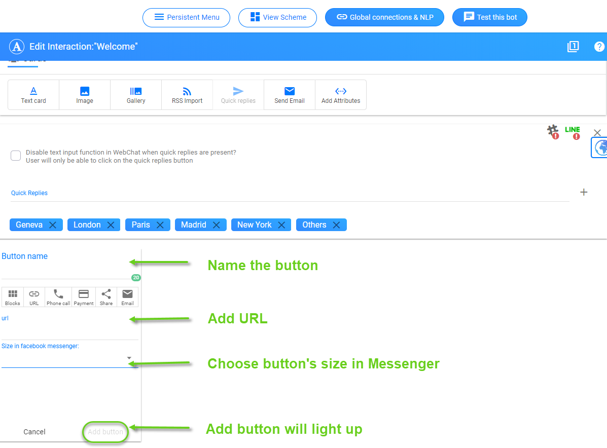The width and height of the screenshot is (607, 448).
Task: Enable disable text input in WebChat
Action: [x=15, y=156]
